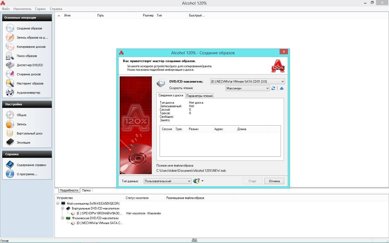This screenshot has height=243, width=389.
Task: Open the Тип данных Пользовательский dropdown
Action: point(167,181)
